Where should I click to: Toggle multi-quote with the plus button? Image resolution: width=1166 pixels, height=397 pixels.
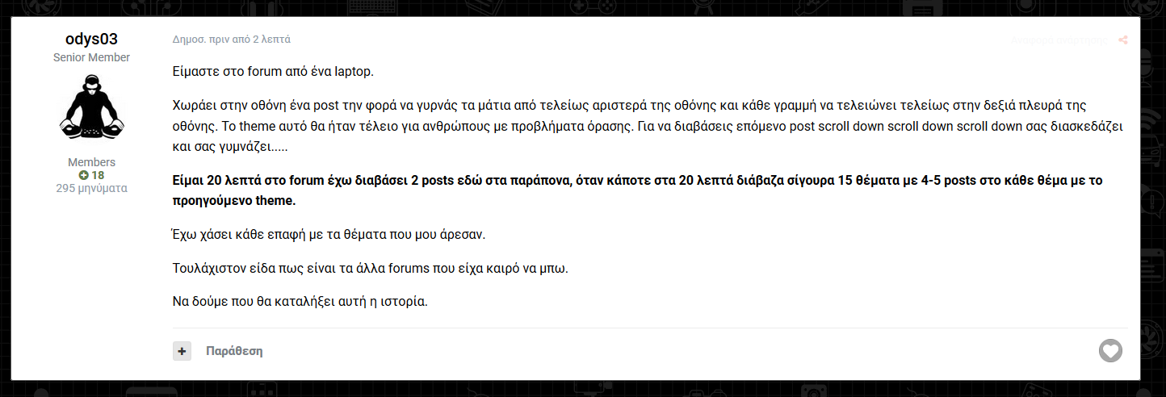(182, 351)
